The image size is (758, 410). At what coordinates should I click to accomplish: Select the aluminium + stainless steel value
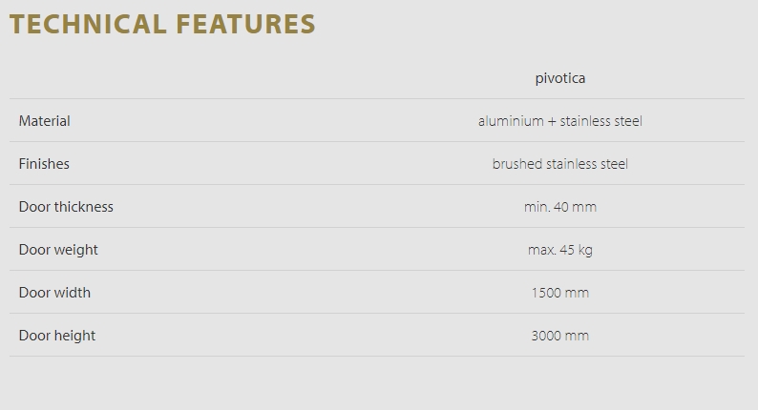559,121
